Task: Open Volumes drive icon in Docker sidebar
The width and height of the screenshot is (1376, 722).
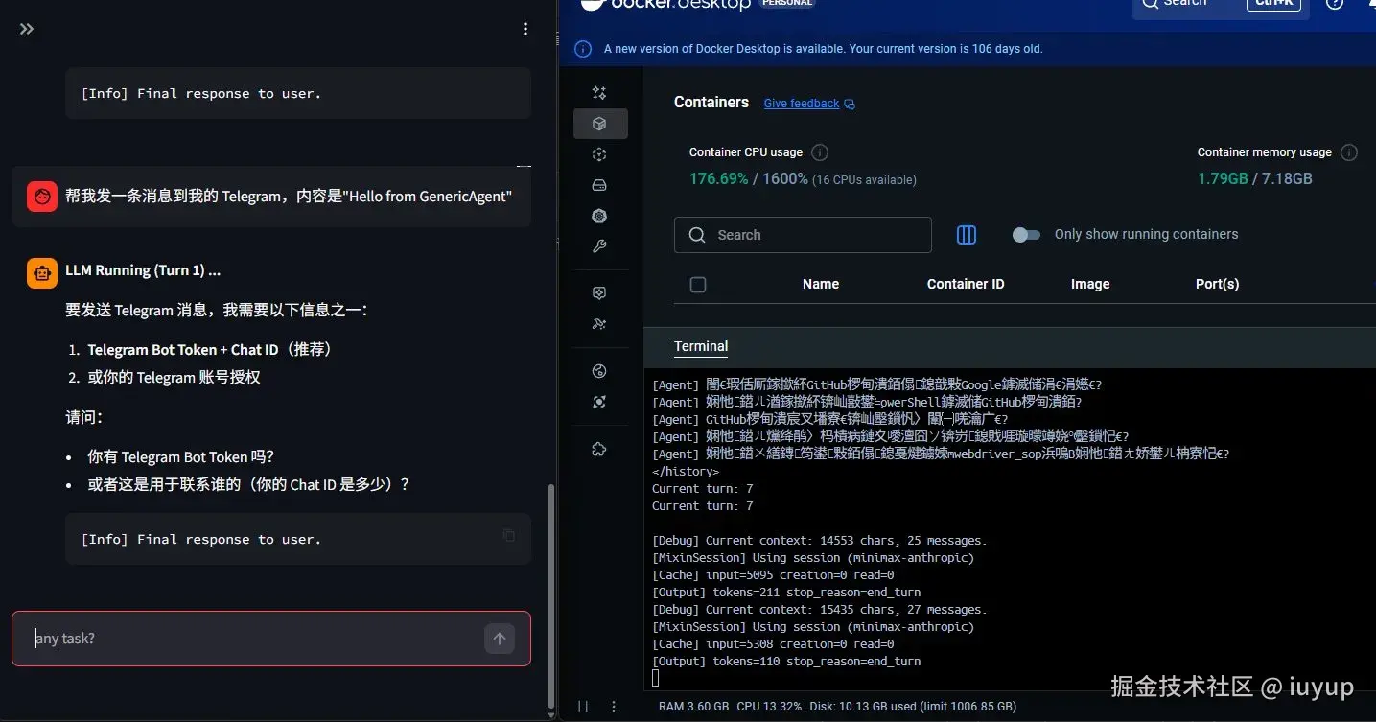Action: click(x=599, y=185)
